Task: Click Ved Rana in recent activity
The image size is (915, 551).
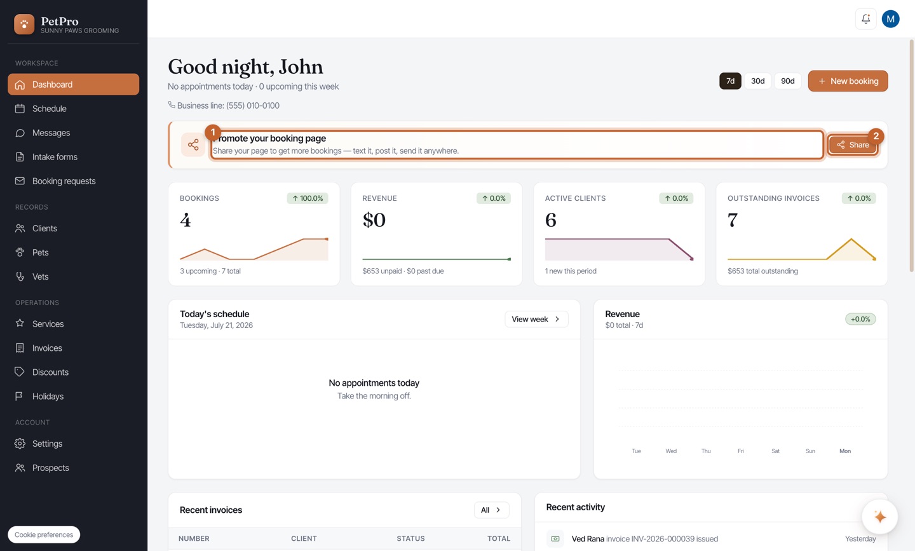Action: (588, 539)
